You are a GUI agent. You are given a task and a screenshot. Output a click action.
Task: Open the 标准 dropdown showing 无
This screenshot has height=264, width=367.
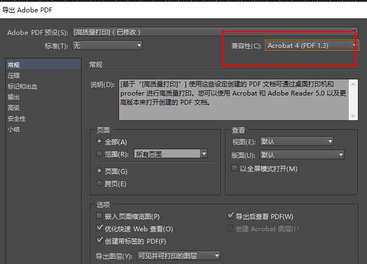(x=107, y=45)
